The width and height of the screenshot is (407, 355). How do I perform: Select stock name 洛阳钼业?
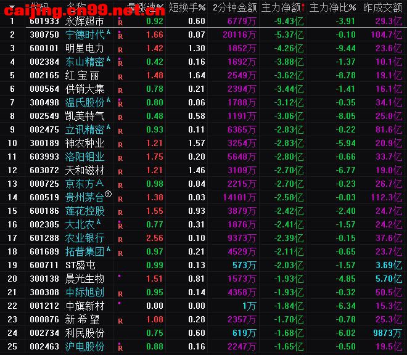(x=84, y=157)
